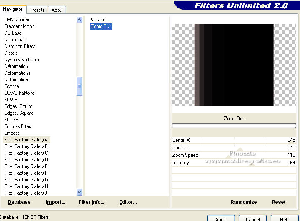Image resolution: width=300 pixels, height=221 pixels.
Task: Open Help
Action: 285,218
